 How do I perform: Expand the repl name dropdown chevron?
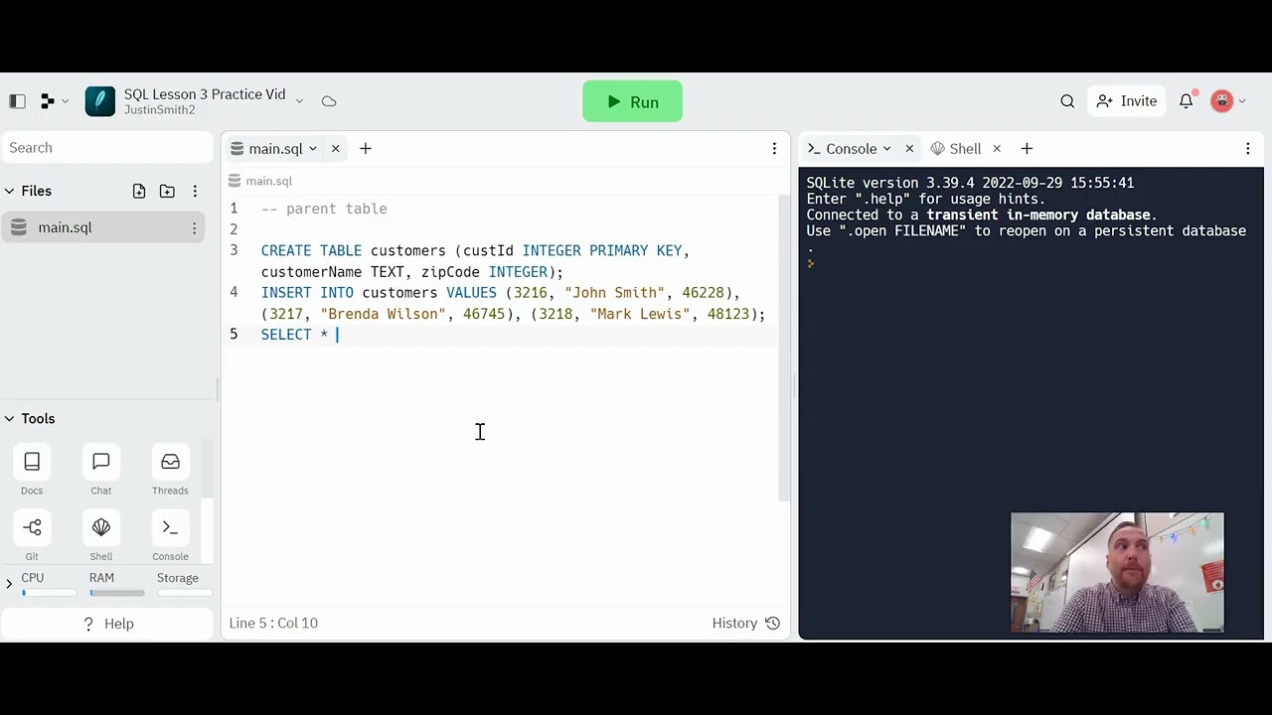click(x=298, y=101)
